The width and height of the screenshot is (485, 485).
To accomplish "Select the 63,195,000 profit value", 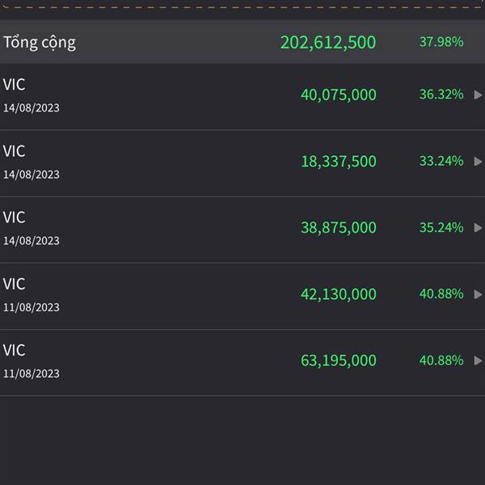I will 339,361.
